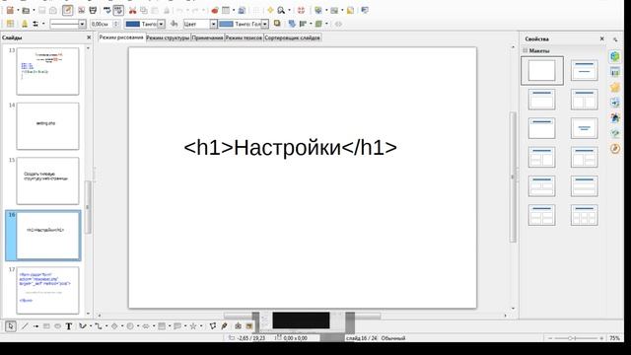This screenshot has height=355, width=631.
Task: Expand the Stars tool dropdown arrow
Action: point(201,326)
